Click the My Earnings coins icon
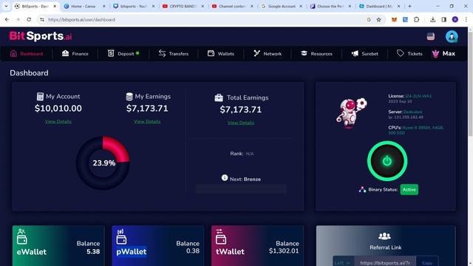 (129, 97)
